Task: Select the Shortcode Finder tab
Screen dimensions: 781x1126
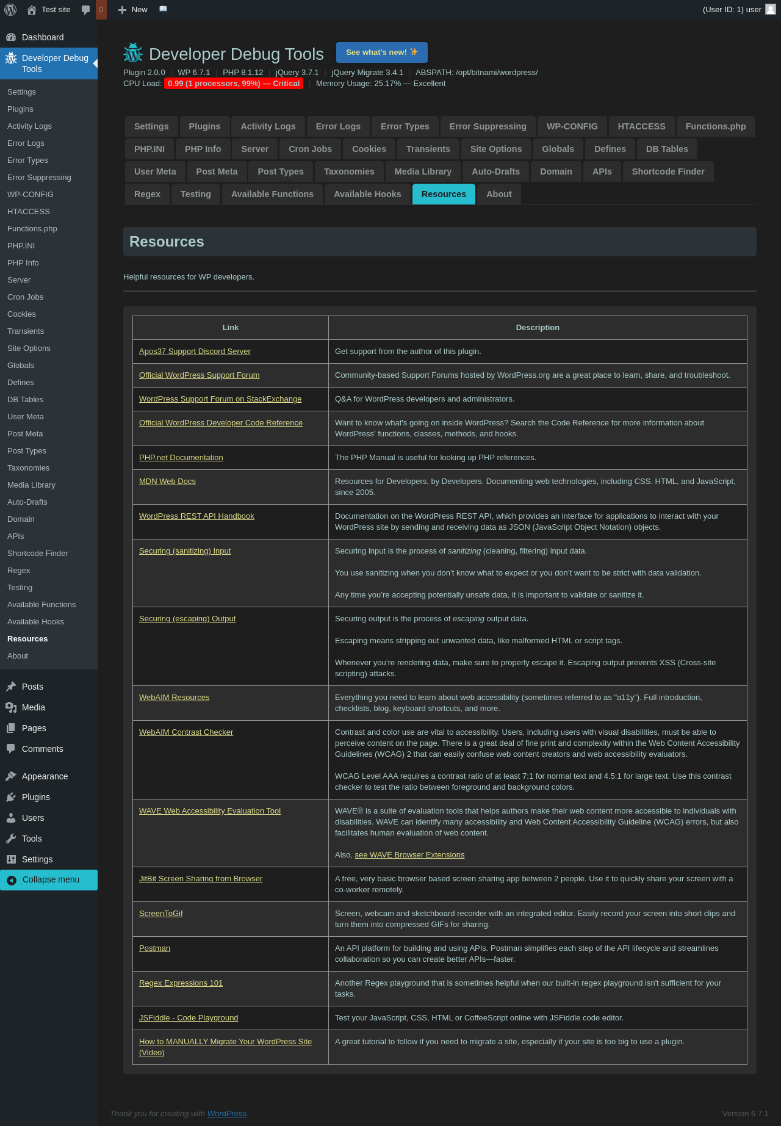Action: tap(668, 171)
